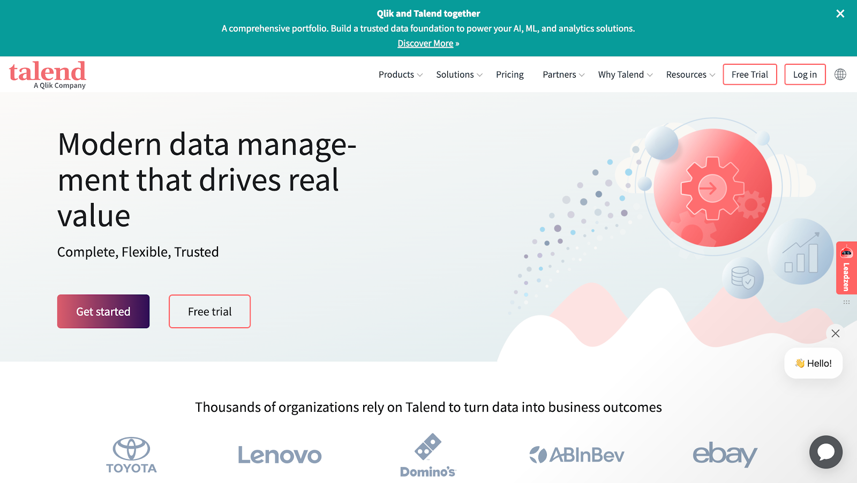Click the Lenovo logo
The height and width of the screenshot is (483, 857).
click(x=280, y=455)
